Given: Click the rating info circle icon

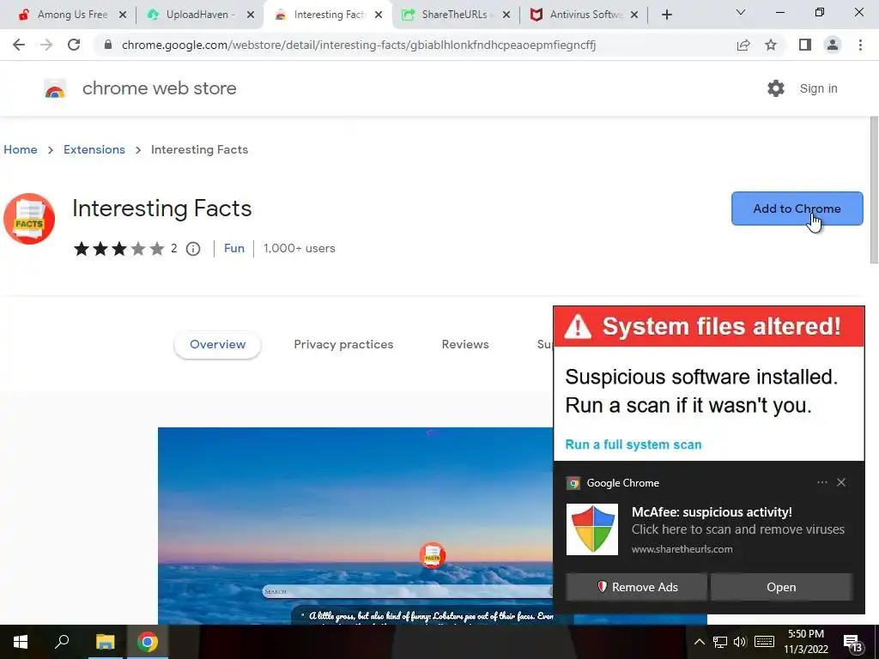Looking at the screenshot, I should click(x=193, y=249).
